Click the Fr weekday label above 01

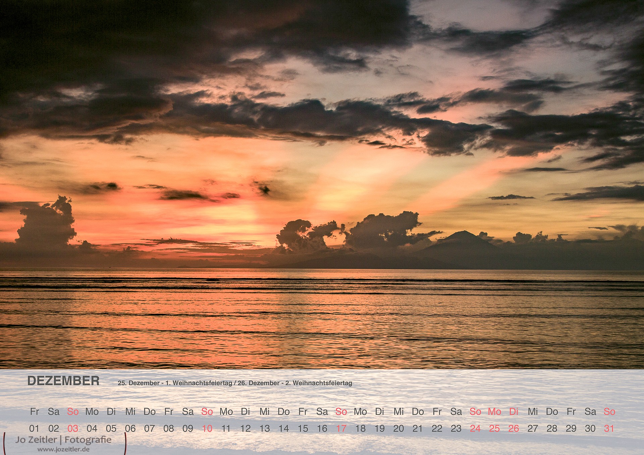point(34,411)
